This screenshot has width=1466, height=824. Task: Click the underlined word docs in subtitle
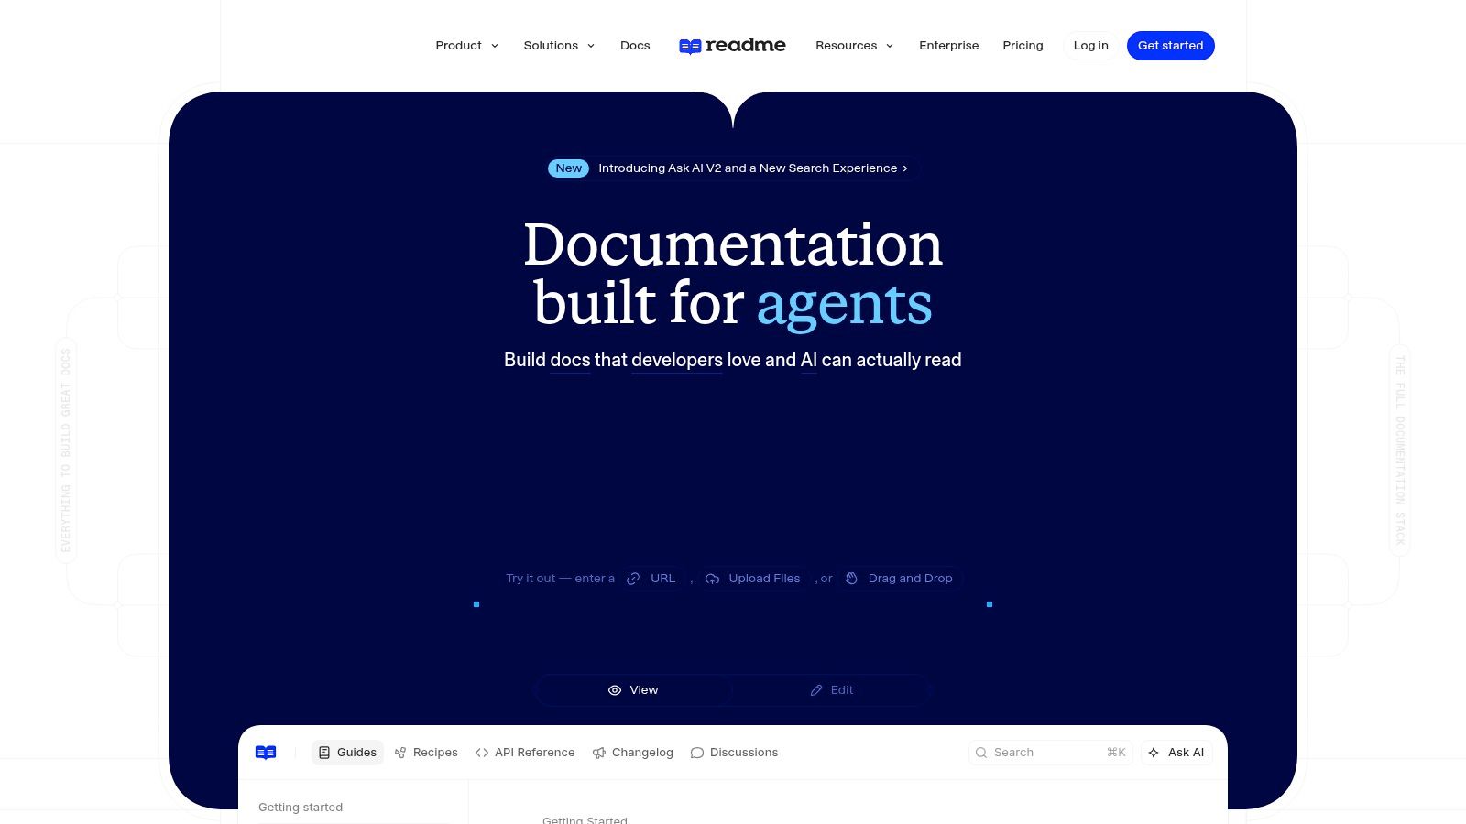coord(570,360)
